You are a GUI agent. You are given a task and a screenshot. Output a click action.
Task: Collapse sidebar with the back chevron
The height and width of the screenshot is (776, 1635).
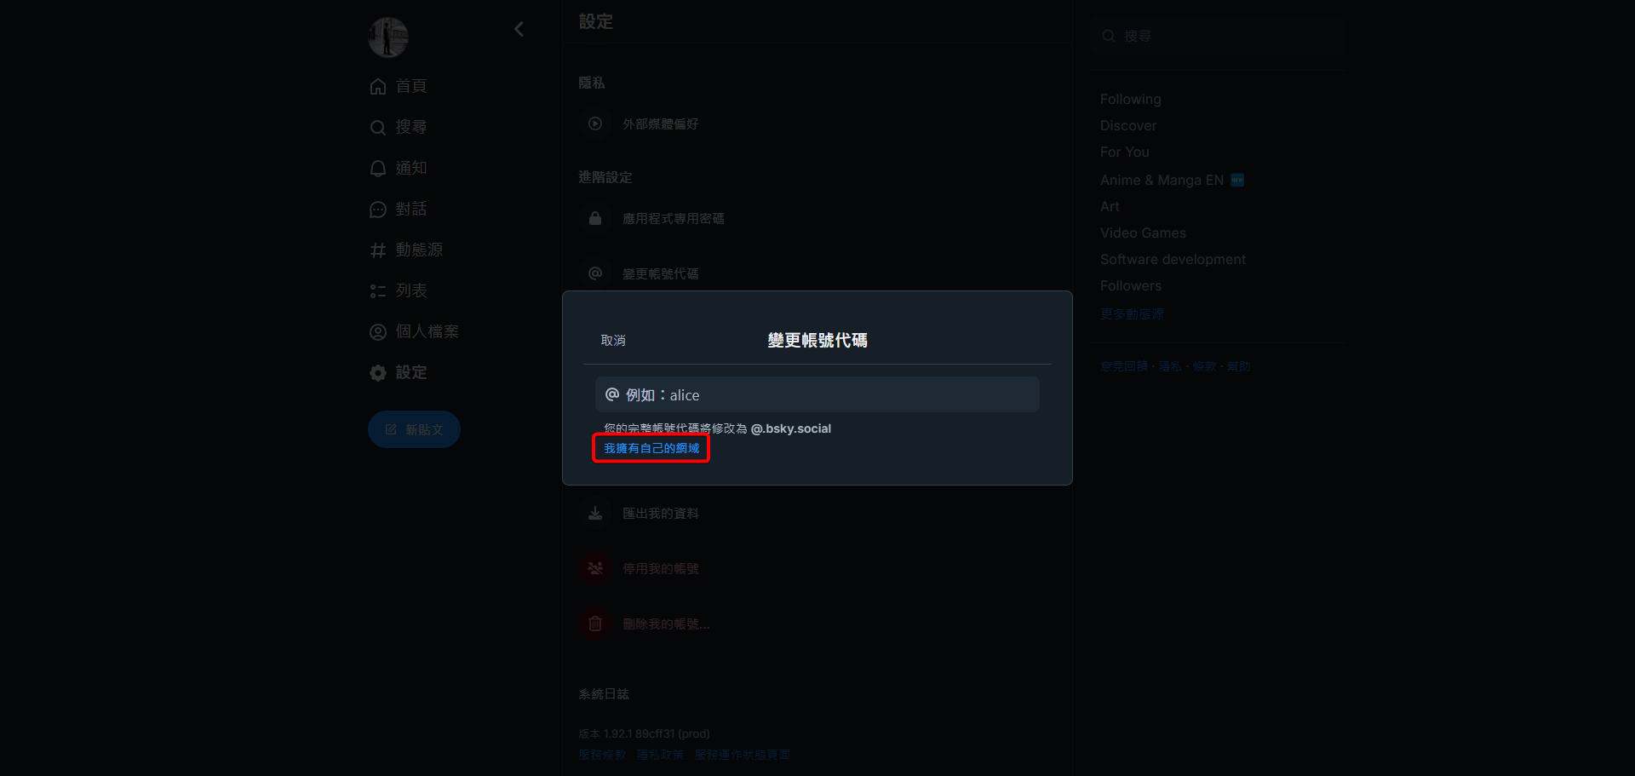519,29
